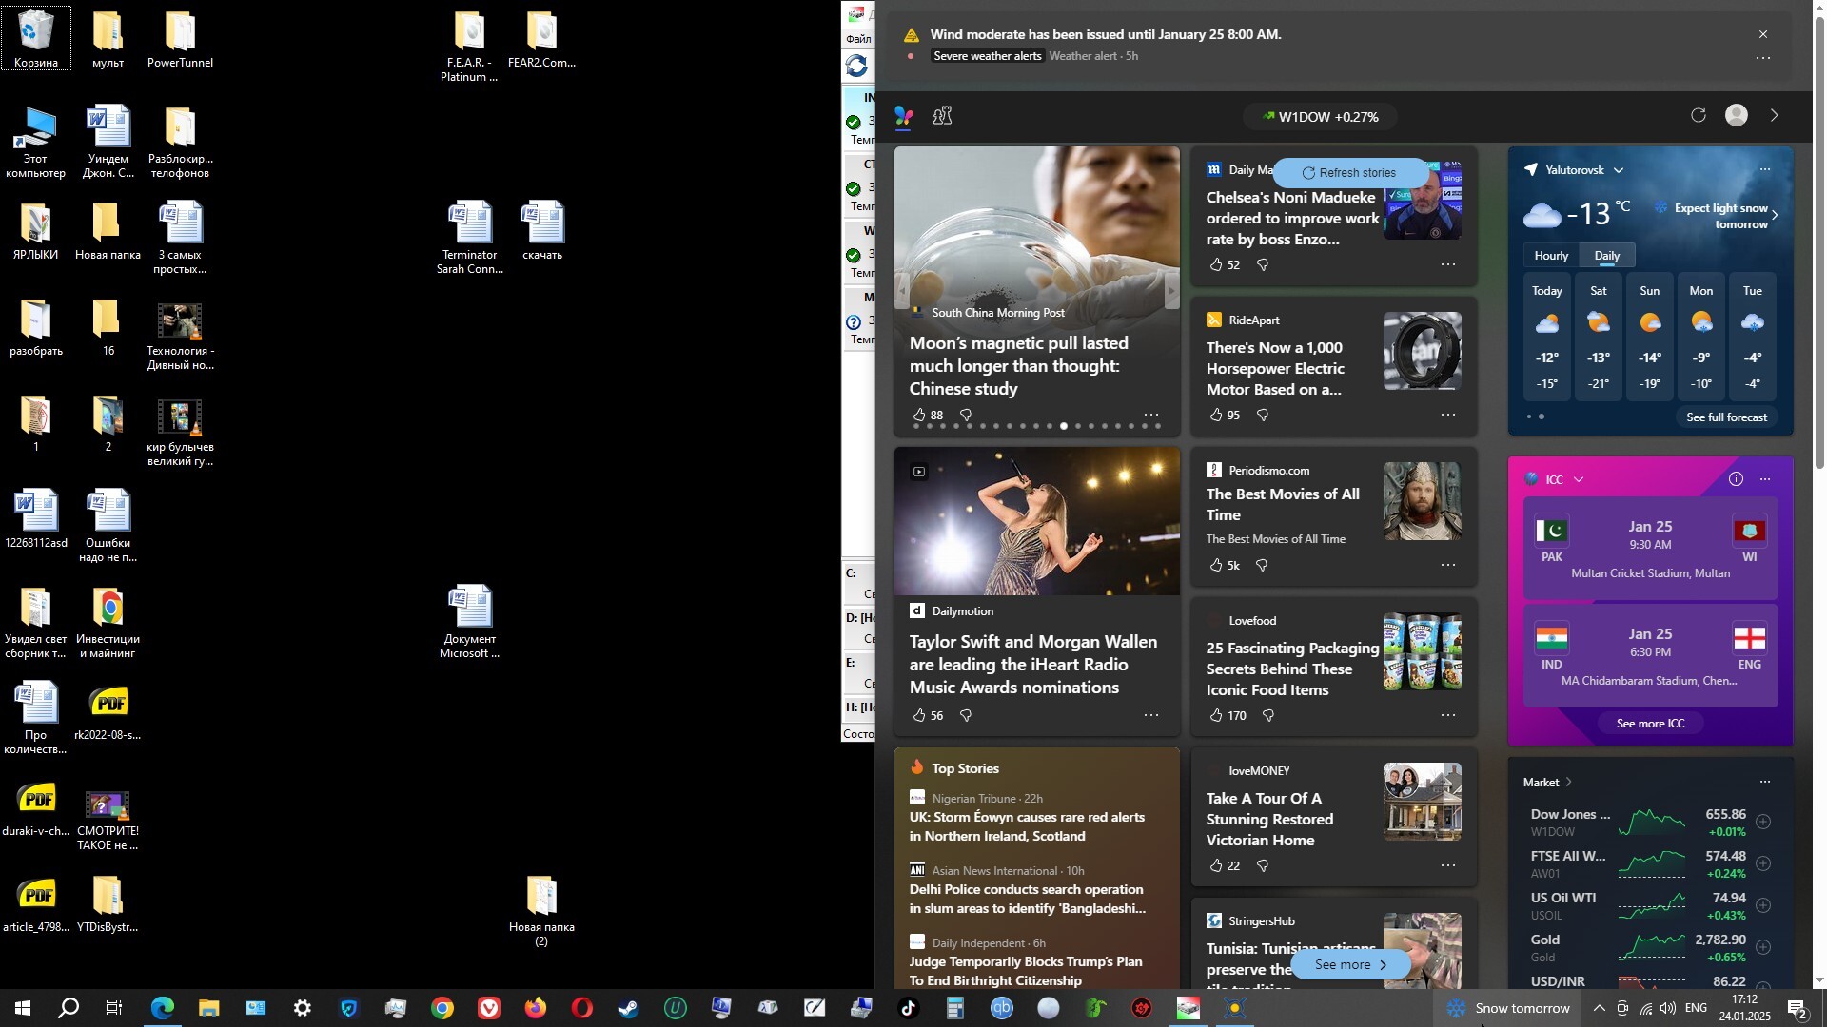Add Gold to market watchlist

(x=1763, y=948)
